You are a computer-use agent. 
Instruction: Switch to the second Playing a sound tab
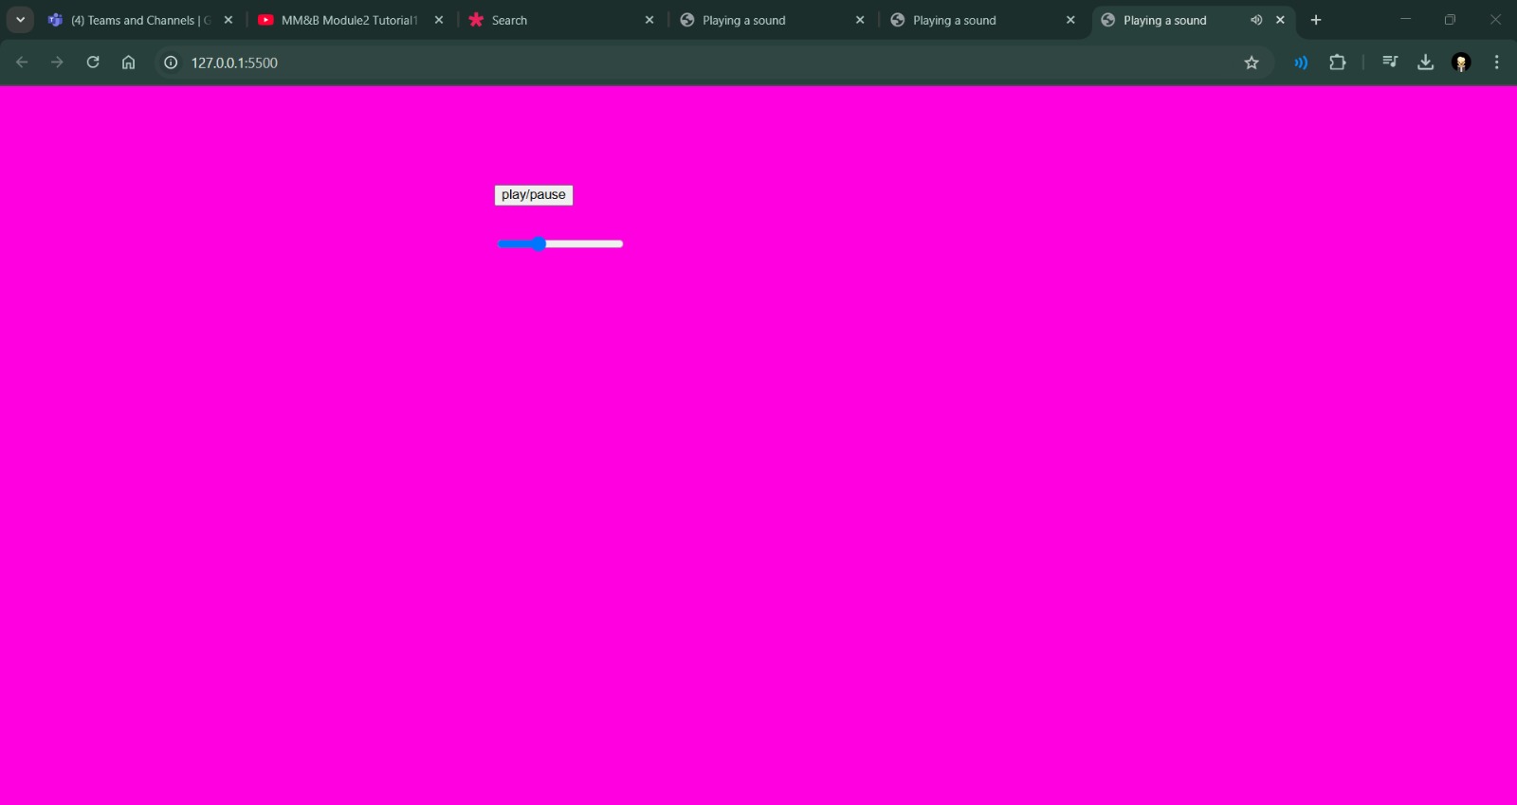[x=980, y=20]
